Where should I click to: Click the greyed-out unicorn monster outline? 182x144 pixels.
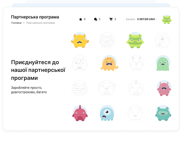[x=135, y=88]
